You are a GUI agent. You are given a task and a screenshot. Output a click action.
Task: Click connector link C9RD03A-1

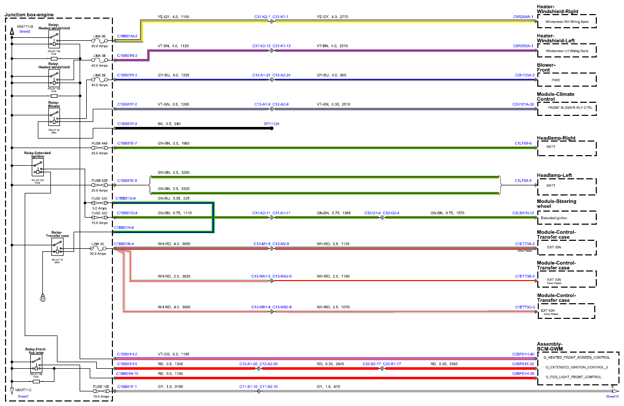point(523,46)
